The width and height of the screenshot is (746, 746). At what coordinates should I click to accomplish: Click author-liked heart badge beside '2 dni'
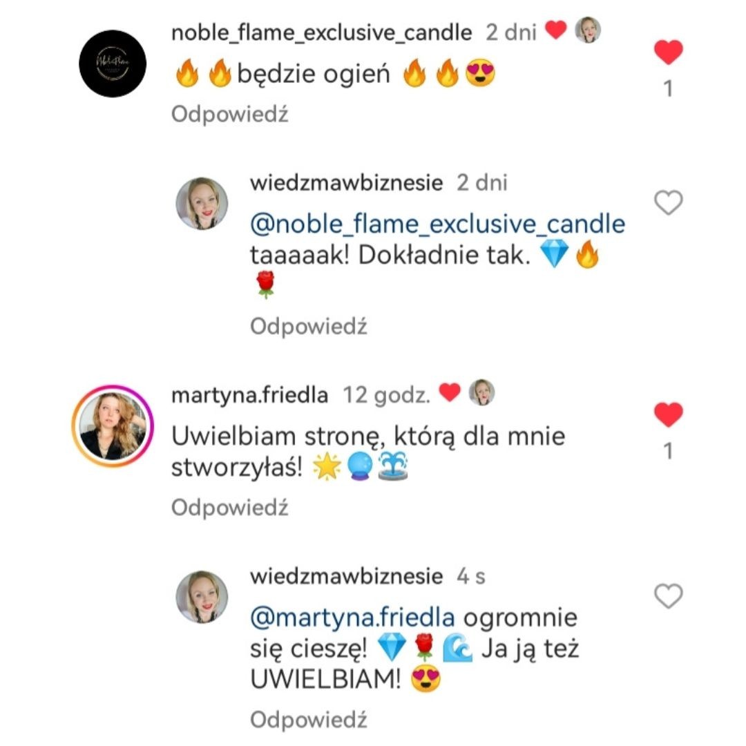click(x=555, y=30)
